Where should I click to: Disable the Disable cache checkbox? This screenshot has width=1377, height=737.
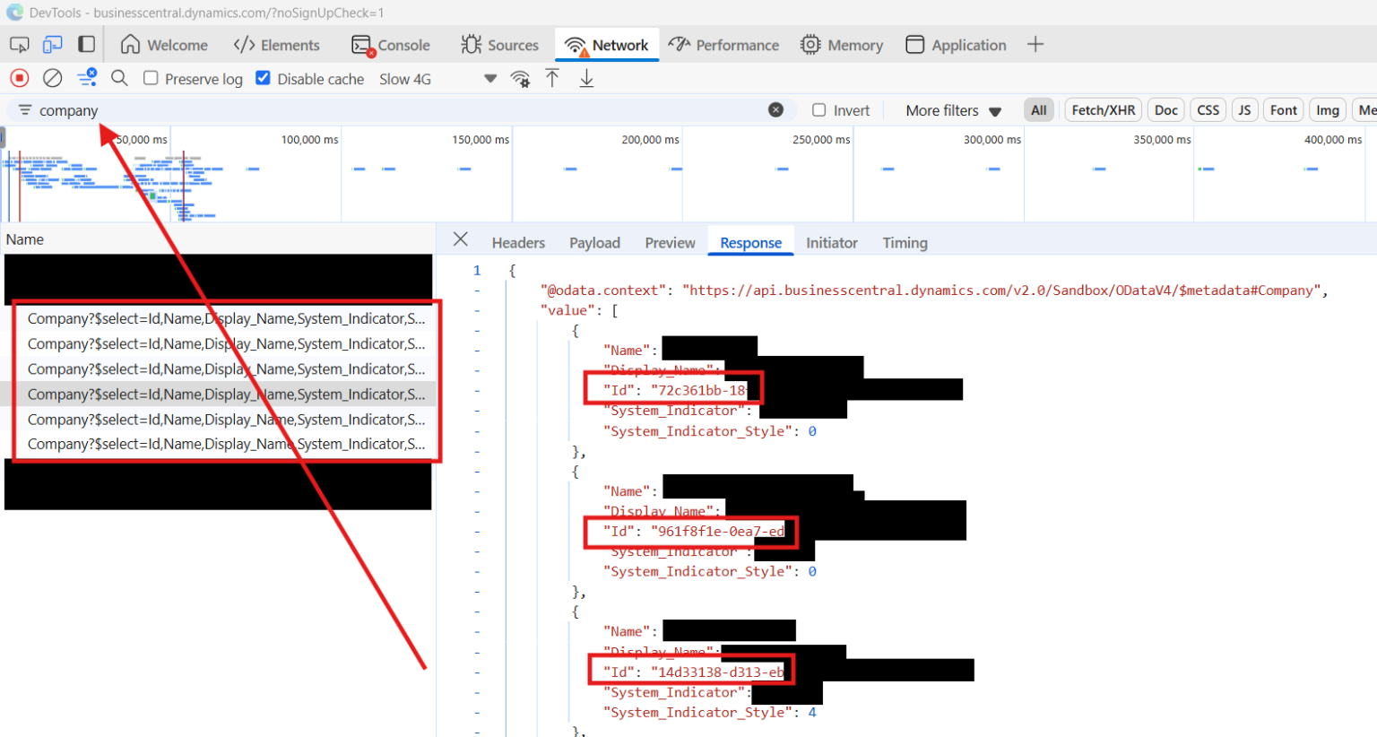[x=263, y=78]
